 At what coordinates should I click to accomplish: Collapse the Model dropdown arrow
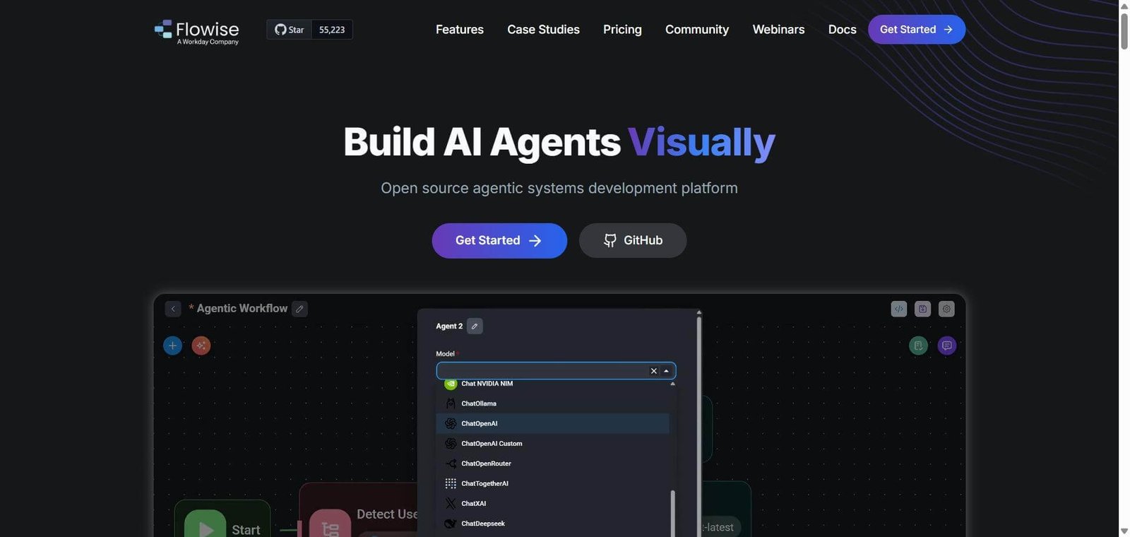click(x=666, y=371)
